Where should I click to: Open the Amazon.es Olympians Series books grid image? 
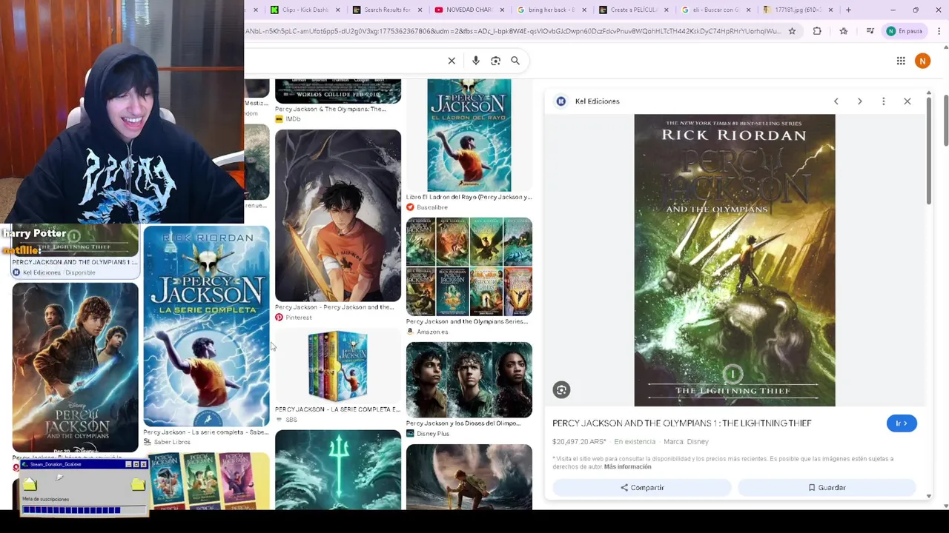click(469, 266)
